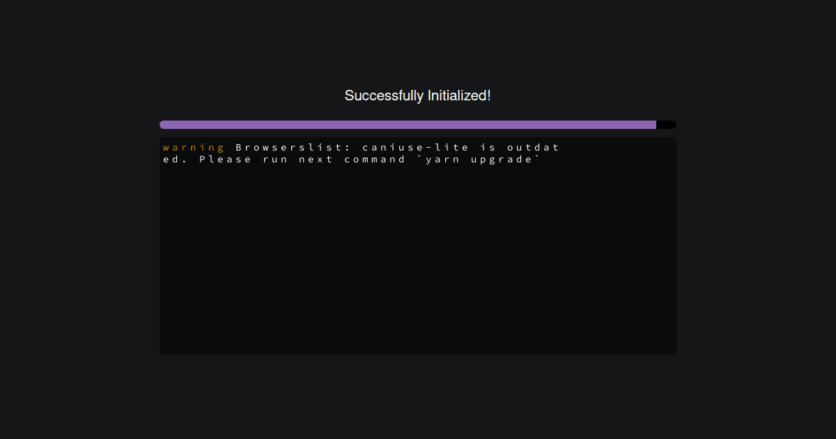Click the word 'Successfully' in the title
This screenshot has height=439, width=836.
pos(379,95)
